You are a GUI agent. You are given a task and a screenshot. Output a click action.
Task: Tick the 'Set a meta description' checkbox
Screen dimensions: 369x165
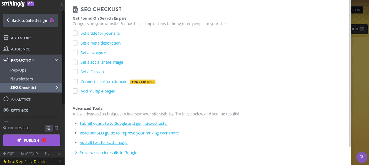pyautogui.click(x=75, y=43)
